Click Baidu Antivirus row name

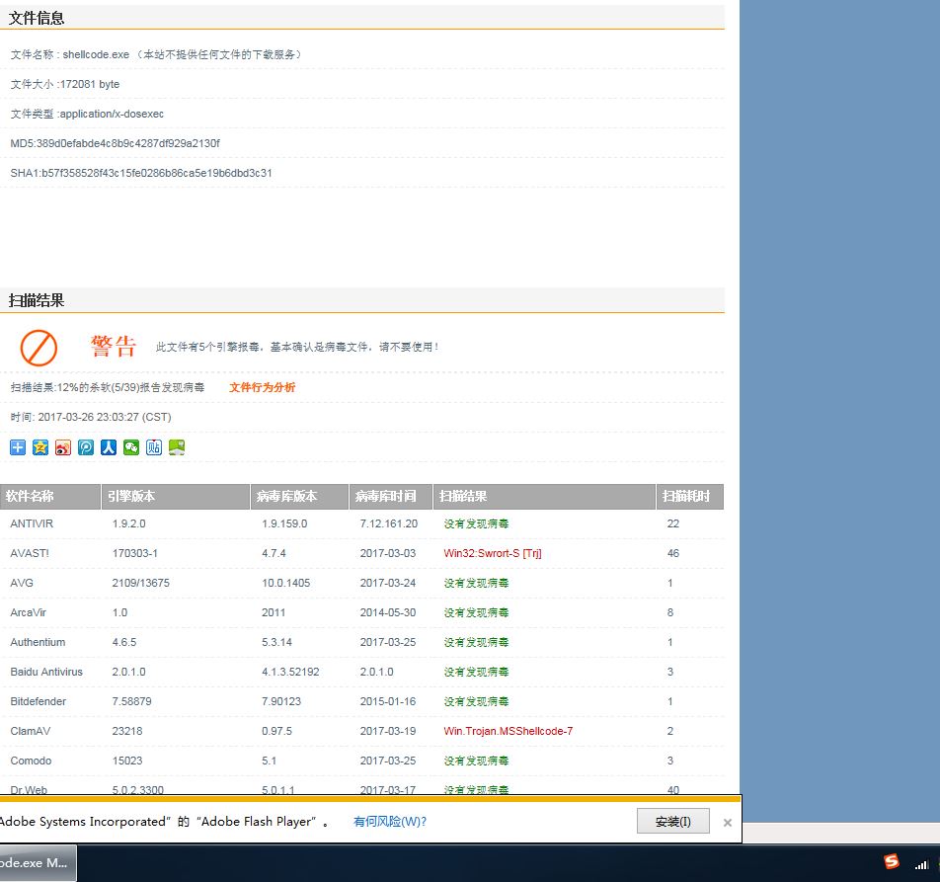(46, 672)
